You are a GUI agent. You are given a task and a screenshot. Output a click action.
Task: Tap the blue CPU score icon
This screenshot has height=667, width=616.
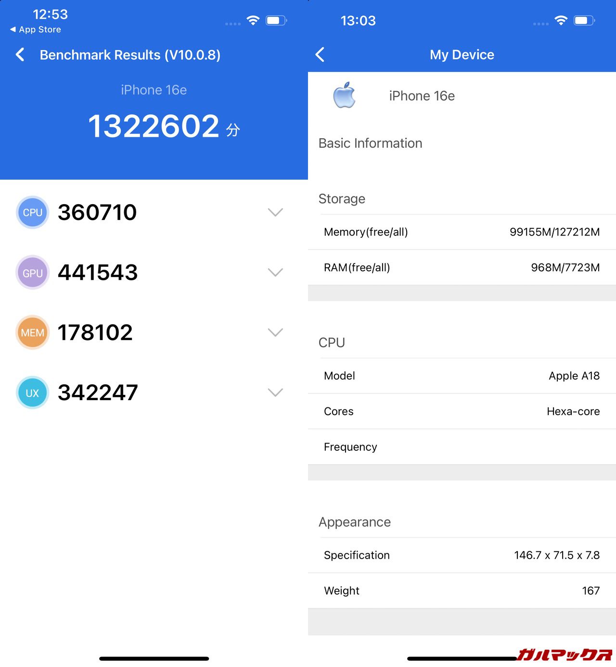coord(32,212)
